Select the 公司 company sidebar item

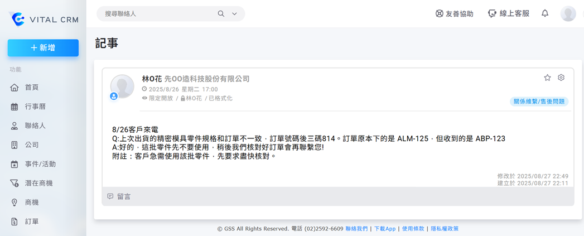(x=32, y=145)
